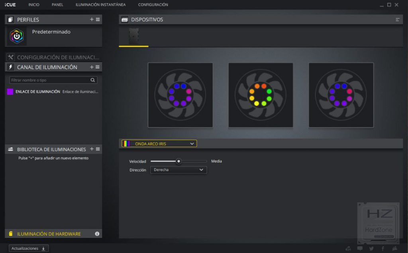Click the PERFILES panel icon
The height and width of the screenshot is (253, 408).
point(10,19)
